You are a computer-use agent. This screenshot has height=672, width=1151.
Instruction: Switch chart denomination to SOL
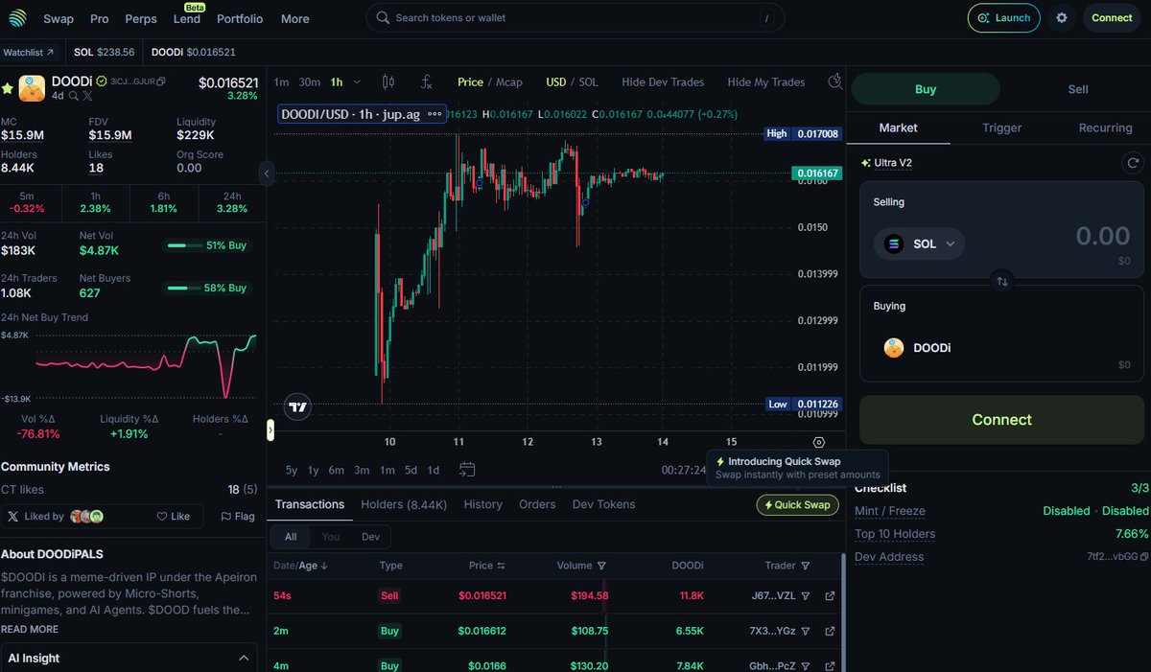coord(588,82)
